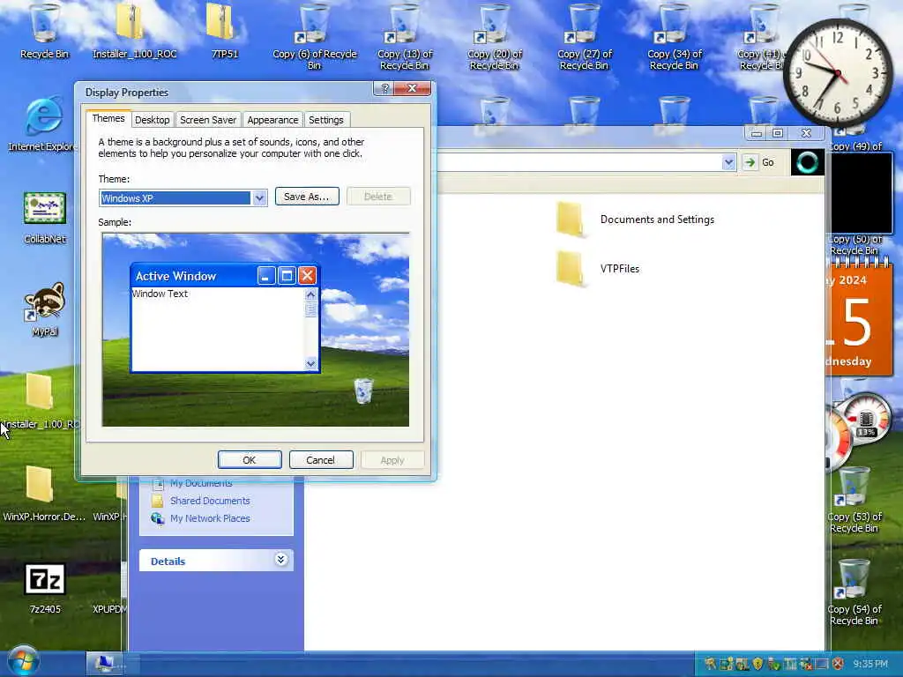903x677 pixels.
Task: Switch to the Appearance tab
Action: tap(272, 120)
